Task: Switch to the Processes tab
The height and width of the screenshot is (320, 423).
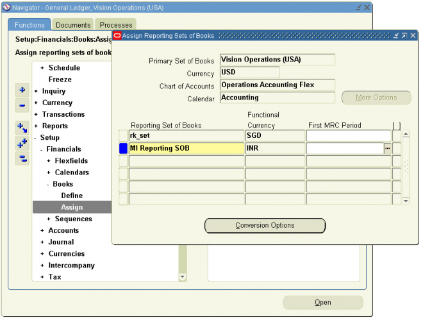Action: 116,25
